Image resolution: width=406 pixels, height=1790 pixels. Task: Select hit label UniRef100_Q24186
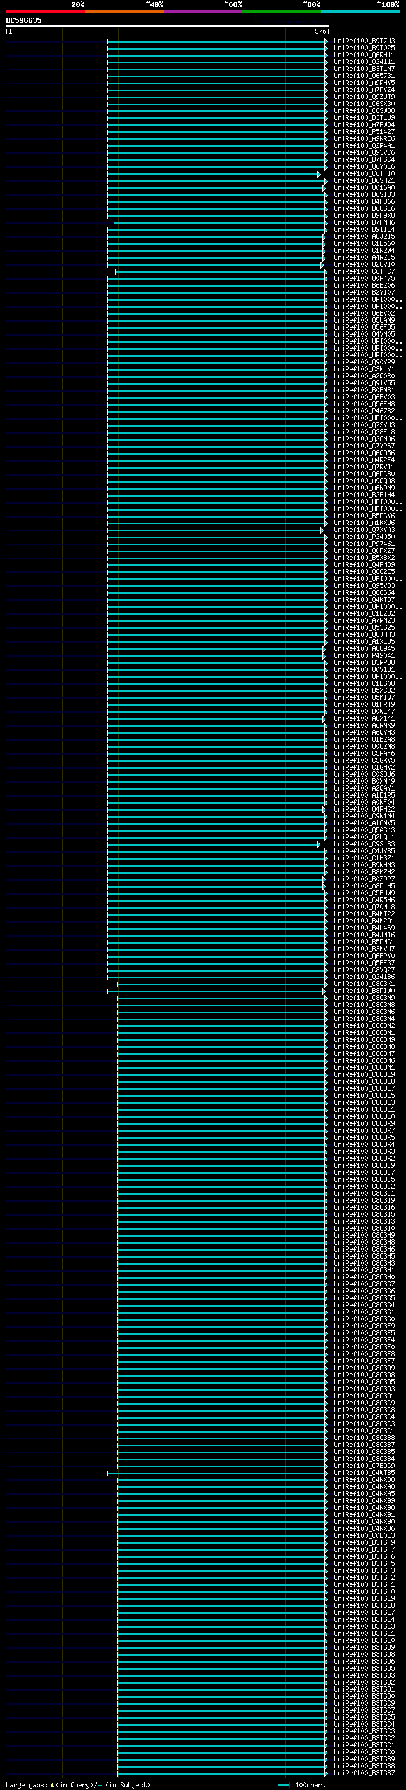pyautogui.click(x=363, y=977)
